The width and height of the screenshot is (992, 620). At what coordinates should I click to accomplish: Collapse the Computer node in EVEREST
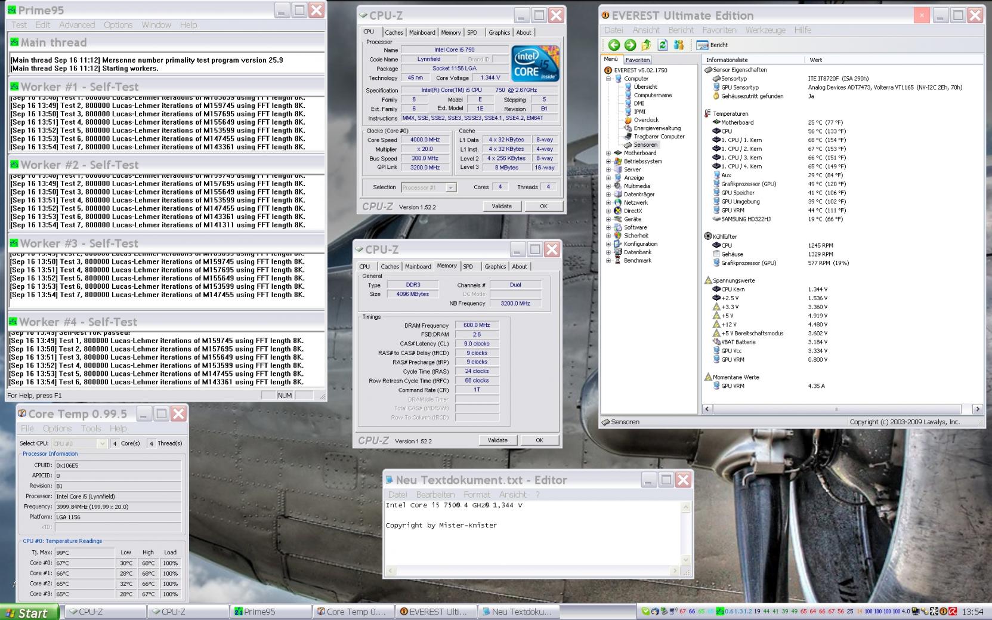[608, 79]
